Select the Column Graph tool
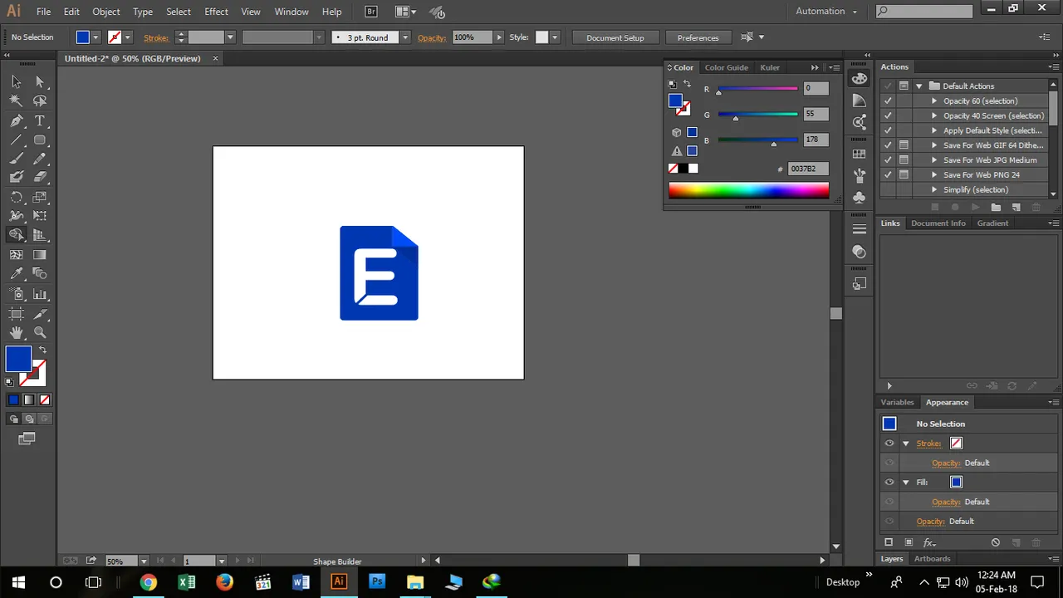The height and width of the screenshot is (598, 1063). tap(39, 294)
